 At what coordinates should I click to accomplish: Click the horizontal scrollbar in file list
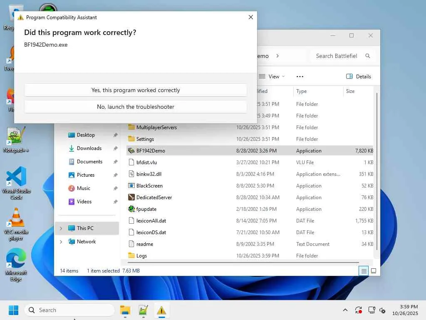click(x=243, y=262)
